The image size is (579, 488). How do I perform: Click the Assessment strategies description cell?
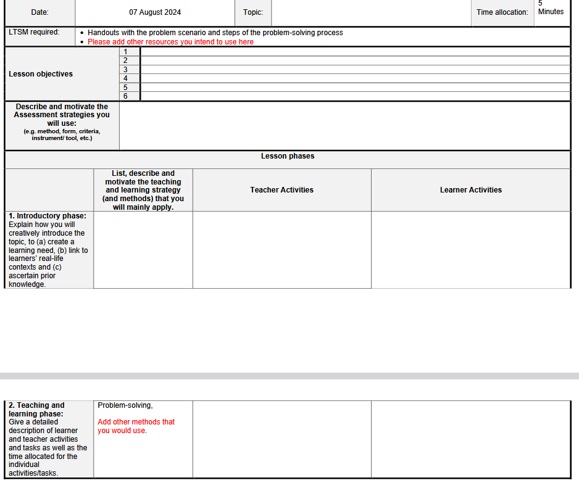tap(346, 125)
